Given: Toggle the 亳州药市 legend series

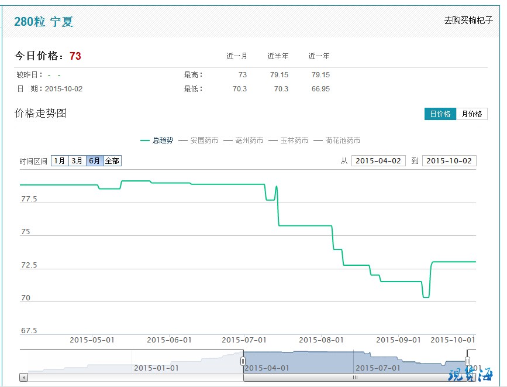Looking at the screenshot, I should [x=243, y=141].
